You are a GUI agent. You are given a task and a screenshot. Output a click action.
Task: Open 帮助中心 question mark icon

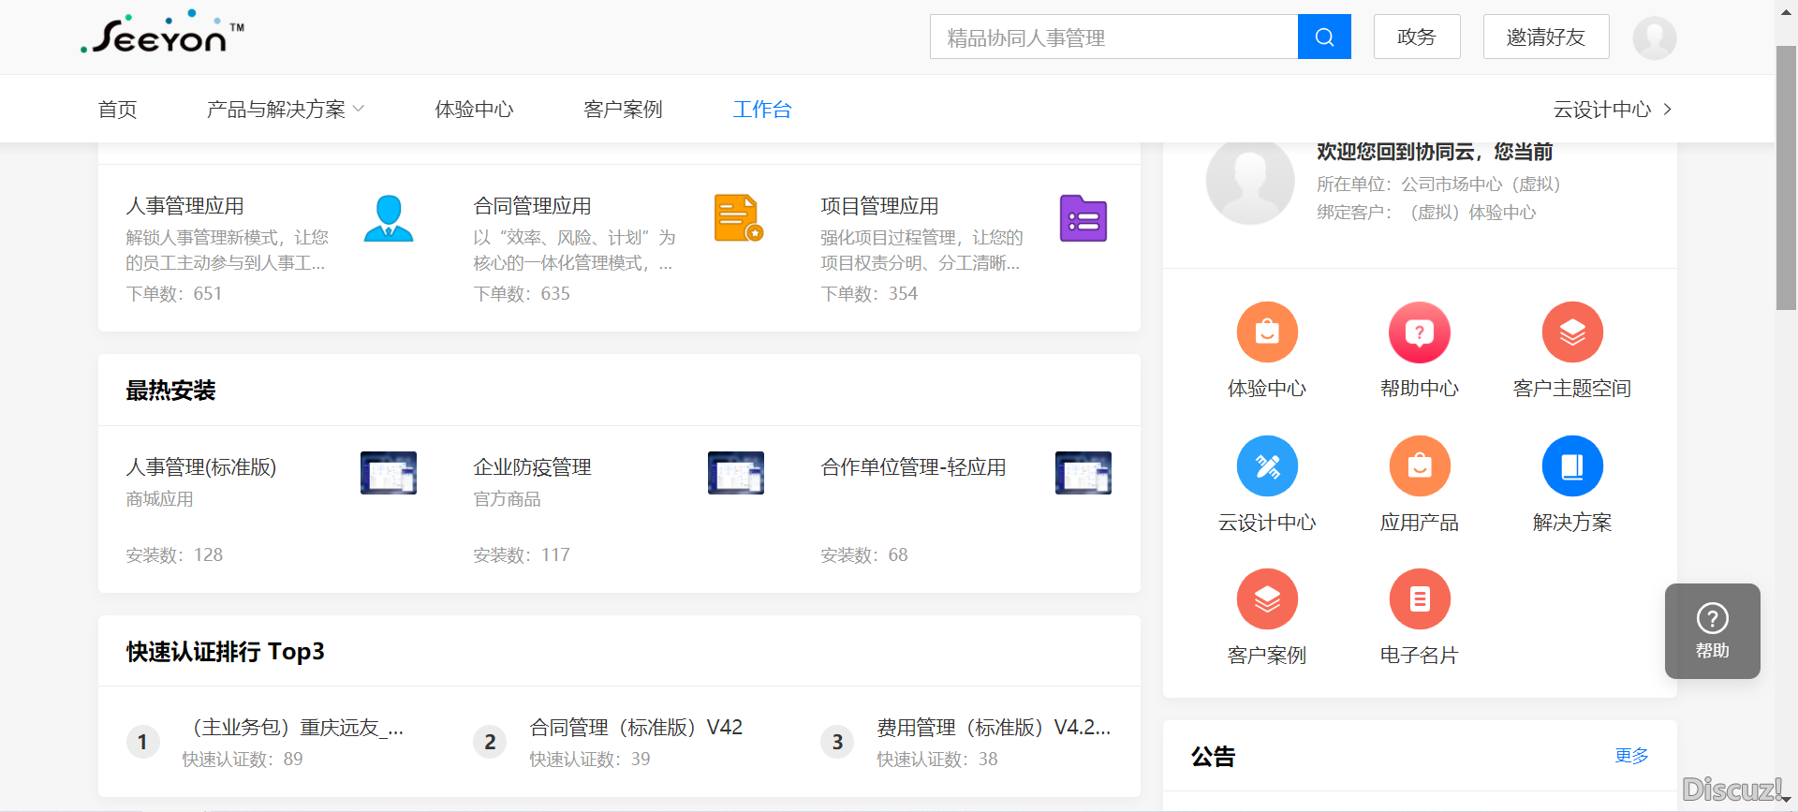tap(1420, 332)
